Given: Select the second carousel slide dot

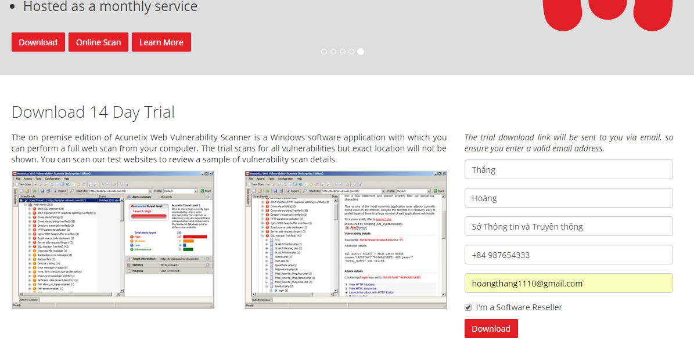Looking at the screenshot, I should [333, 52].
